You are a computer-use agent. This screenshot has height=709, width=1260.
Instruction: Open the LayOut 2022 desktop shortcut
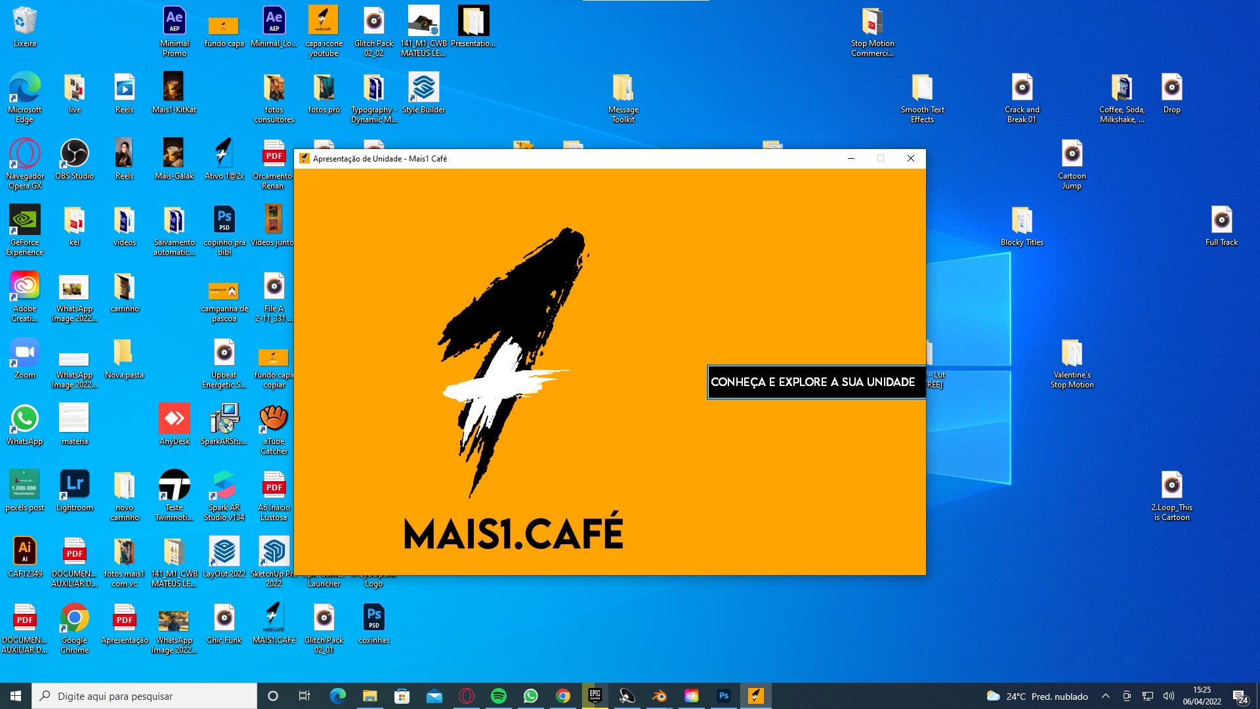tap(224, 557)
